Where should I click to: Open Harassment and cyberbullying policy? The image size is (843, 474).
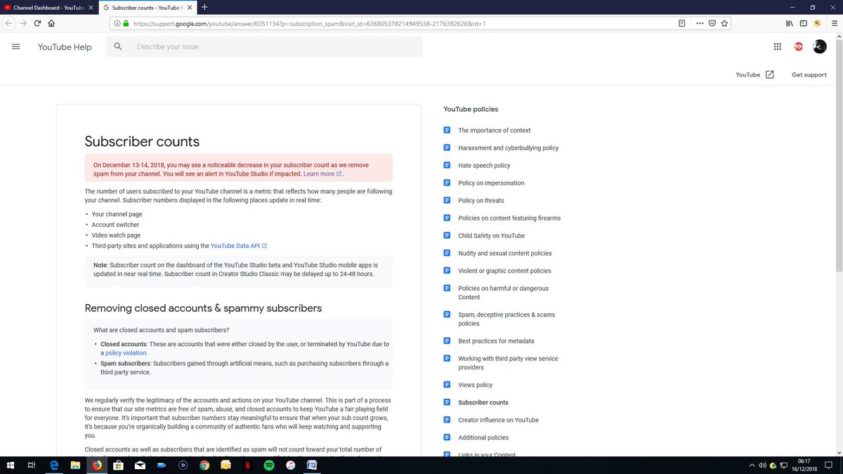coord(509,148)
